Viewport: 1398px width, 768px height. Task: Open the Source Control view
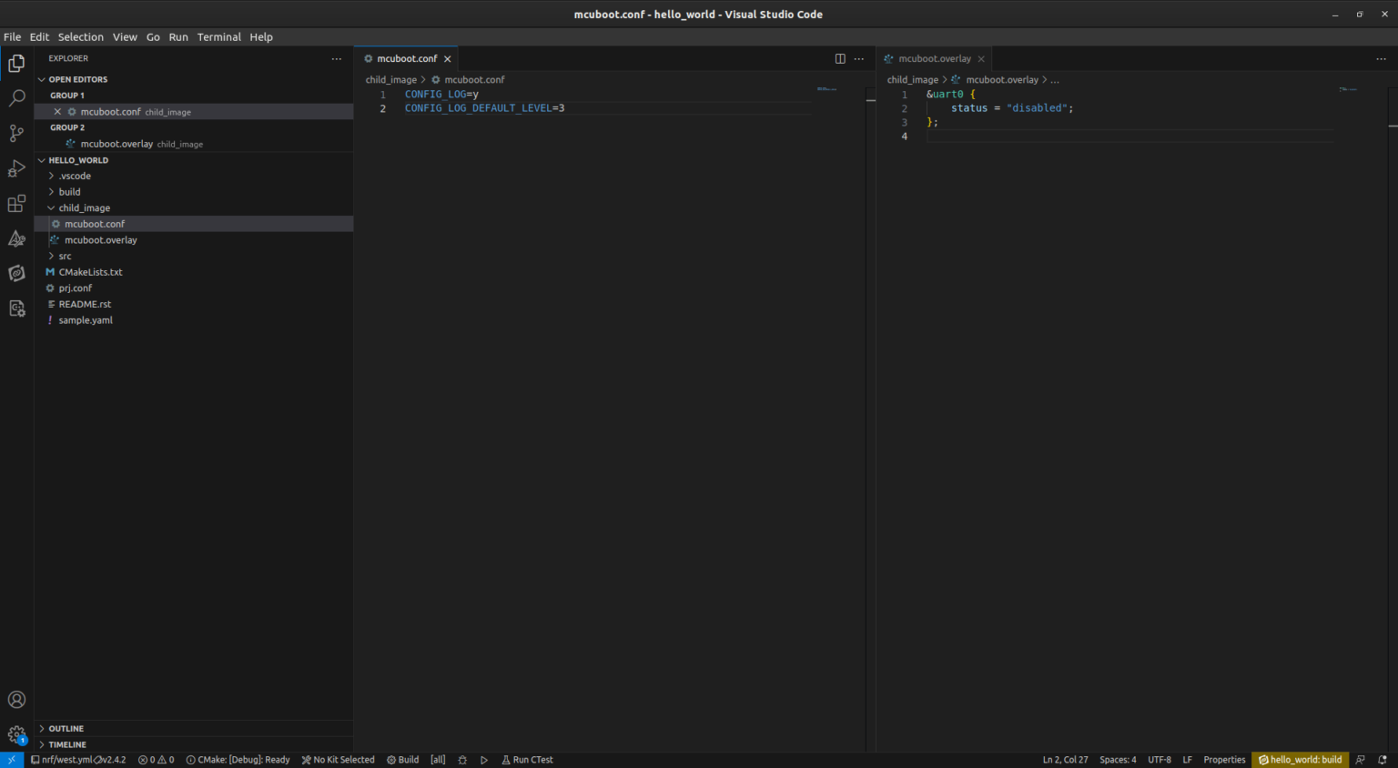click(x=16, y=133)
